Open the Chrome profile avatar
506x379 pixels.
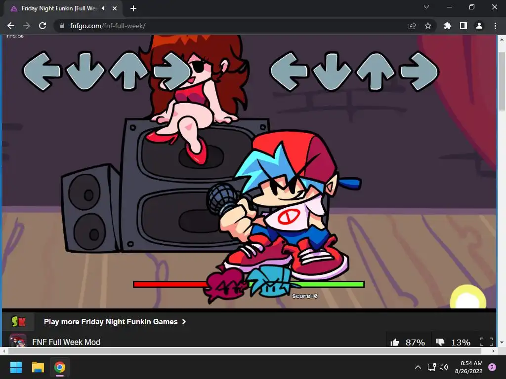479,26
